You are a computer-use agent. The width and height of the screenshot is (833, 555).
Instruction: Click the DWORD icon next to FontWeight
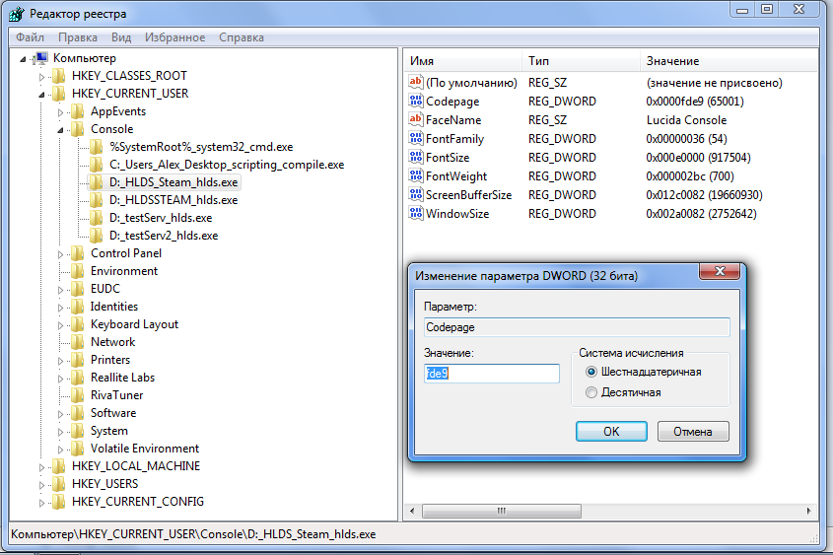[x=416, y=175]
